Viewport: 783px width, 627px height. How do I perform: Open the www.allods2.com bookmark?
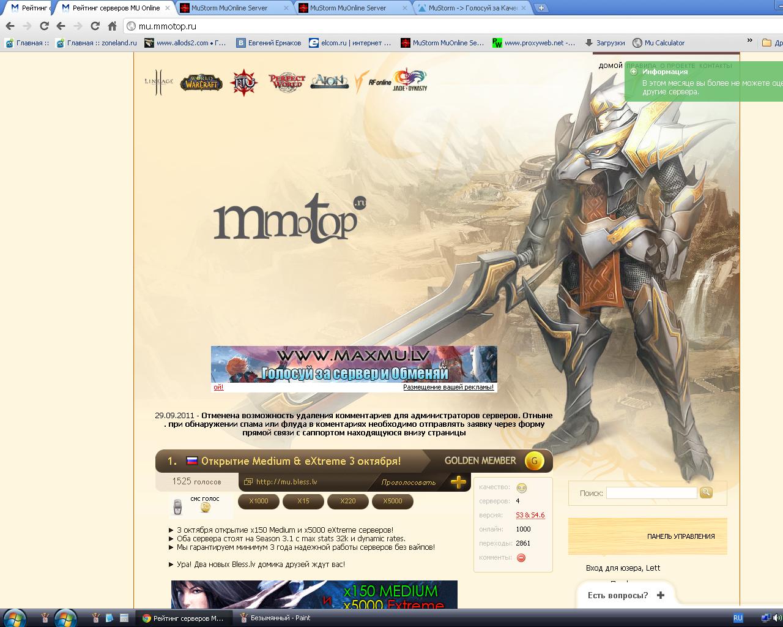tap(185, 43)
